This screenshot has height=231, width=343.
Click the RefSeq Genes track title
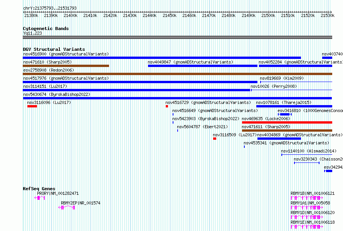click(x=39, y=189)
